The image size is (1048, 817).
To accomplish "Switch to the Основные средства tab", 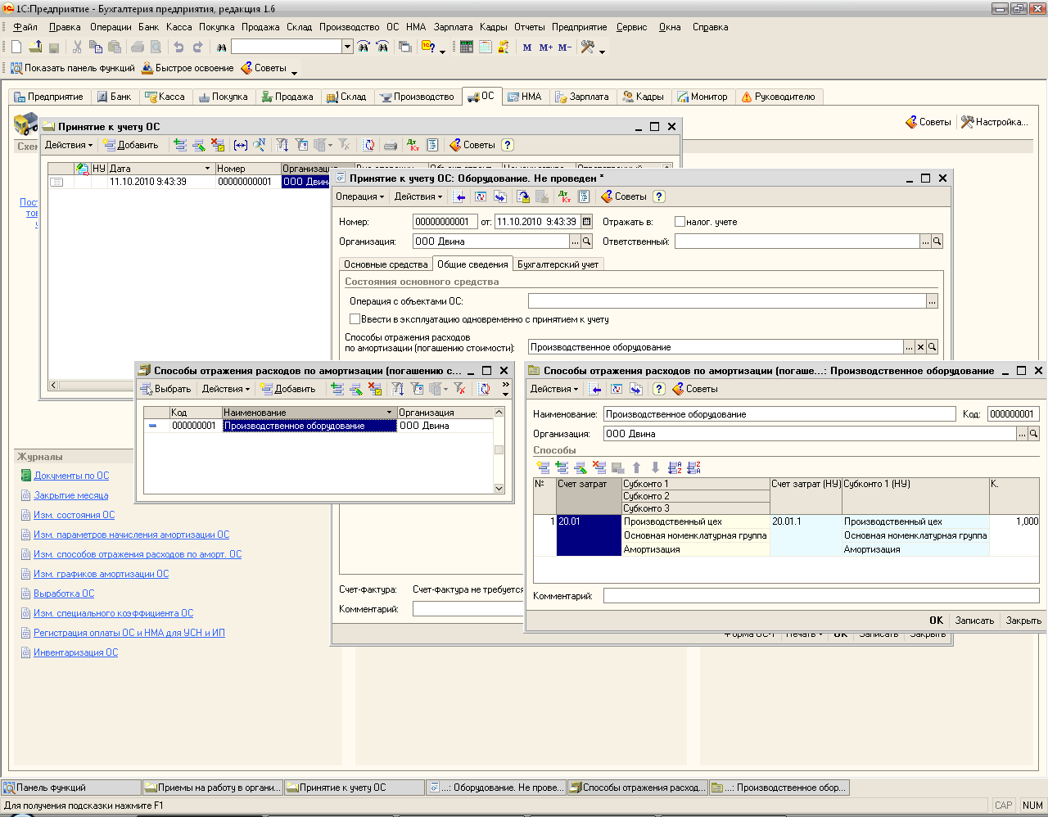I will (x=386, y=264).
